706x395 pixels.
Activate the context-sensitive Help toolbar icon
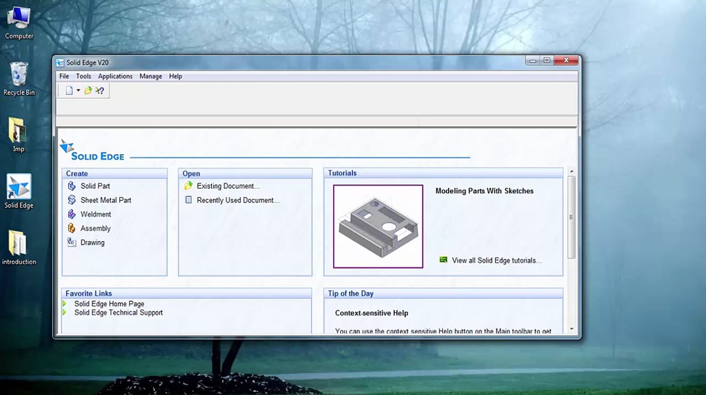coord(99,91)
